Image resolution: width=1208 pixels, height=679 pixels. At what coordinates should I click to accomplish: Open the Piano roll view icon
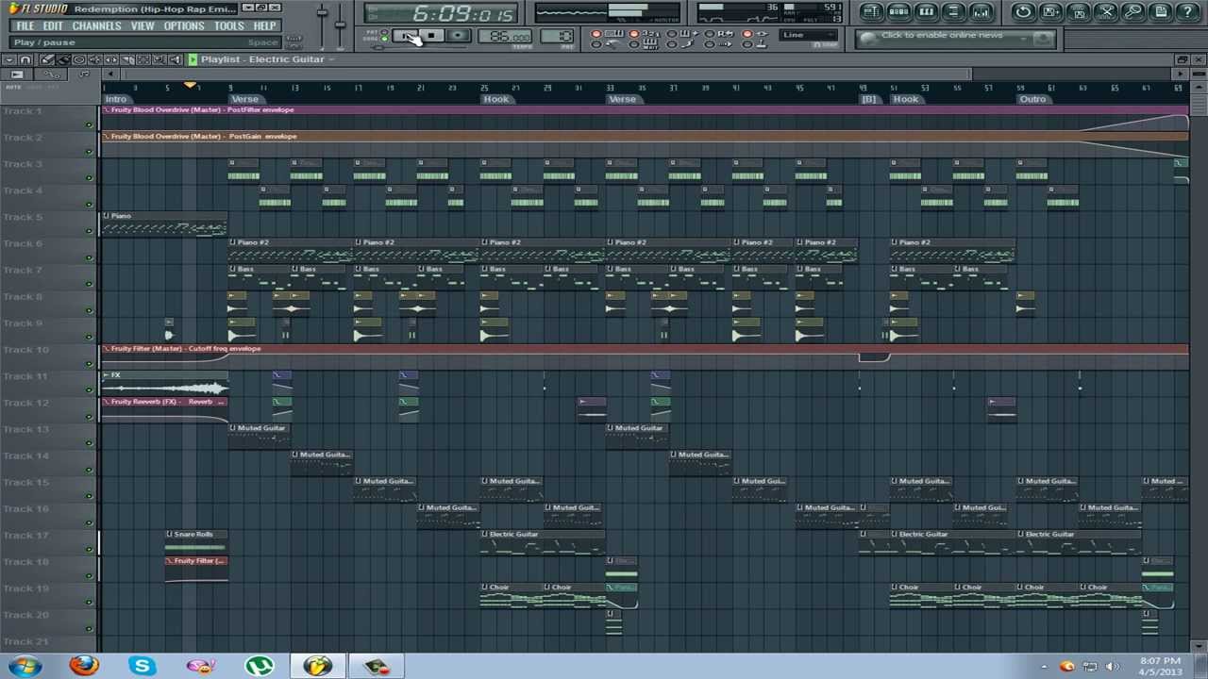926,12
